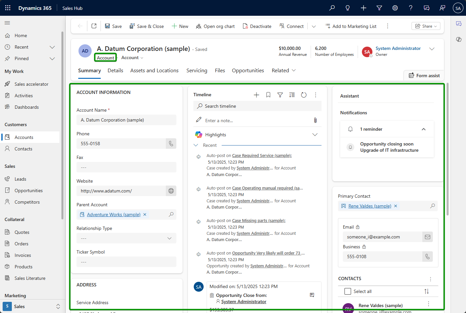Refresh the timeline with the refresh icon
The width and height of the screenshot is (466, 313).
pos(304,95)
